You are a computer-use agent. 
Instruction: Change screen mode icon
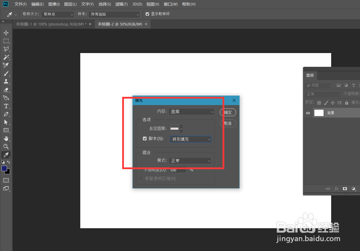pos(6,189)
